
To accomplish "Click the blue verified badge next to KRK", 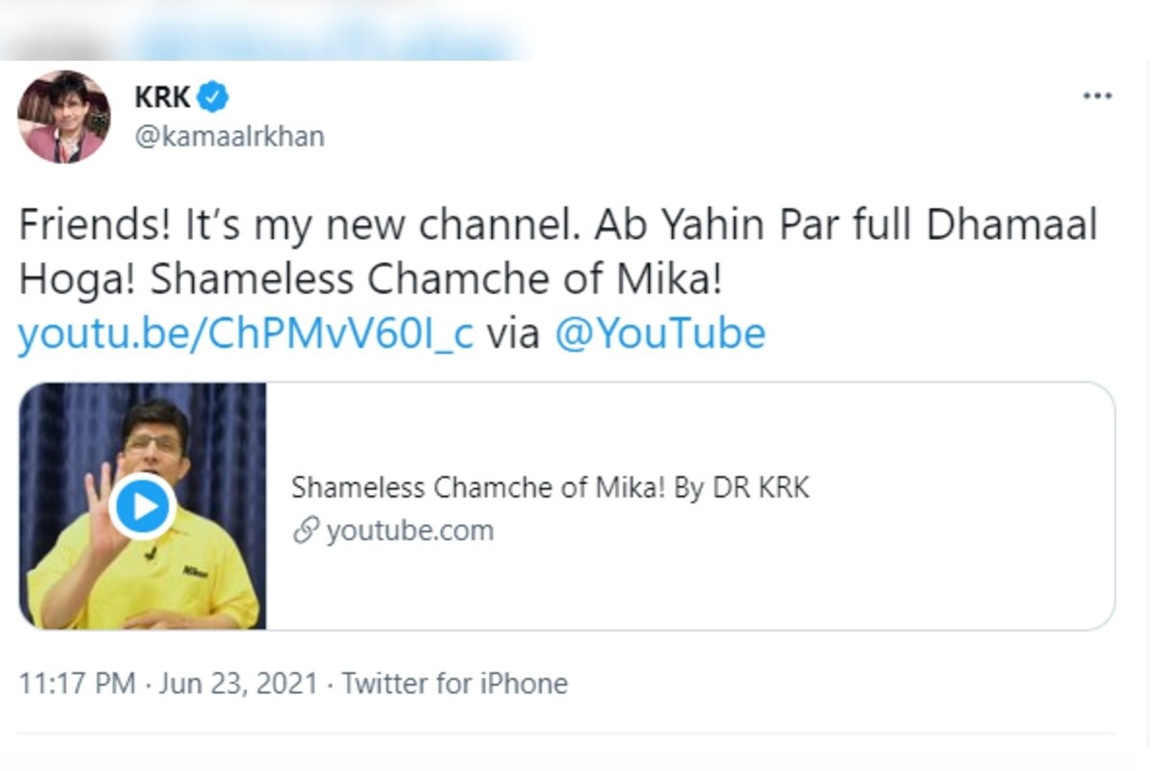I will pos(213,96).
